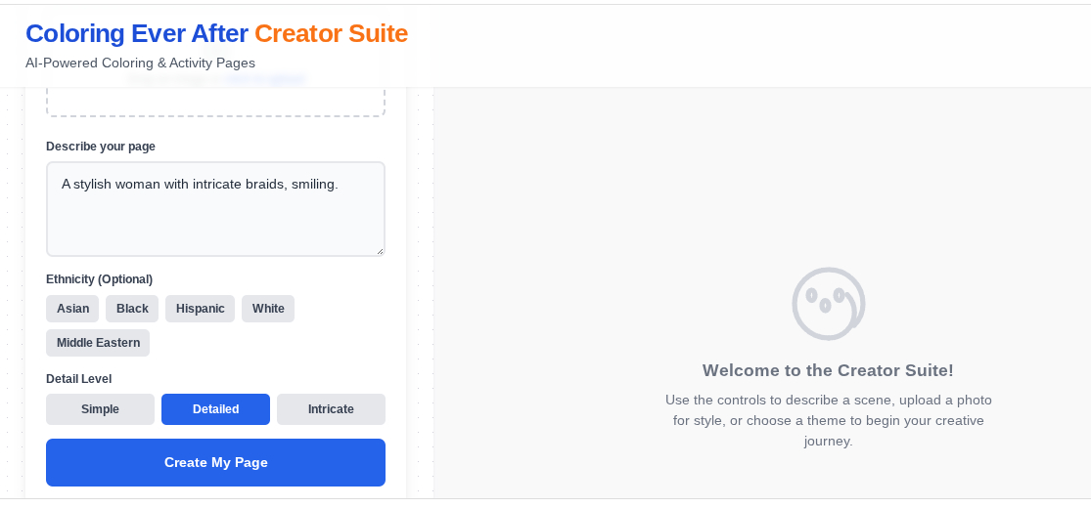Viewport: 1091px width, 508px height.
Task: Select the Detailed detail level
Action: pyautogui.click(x=215, y=409)
